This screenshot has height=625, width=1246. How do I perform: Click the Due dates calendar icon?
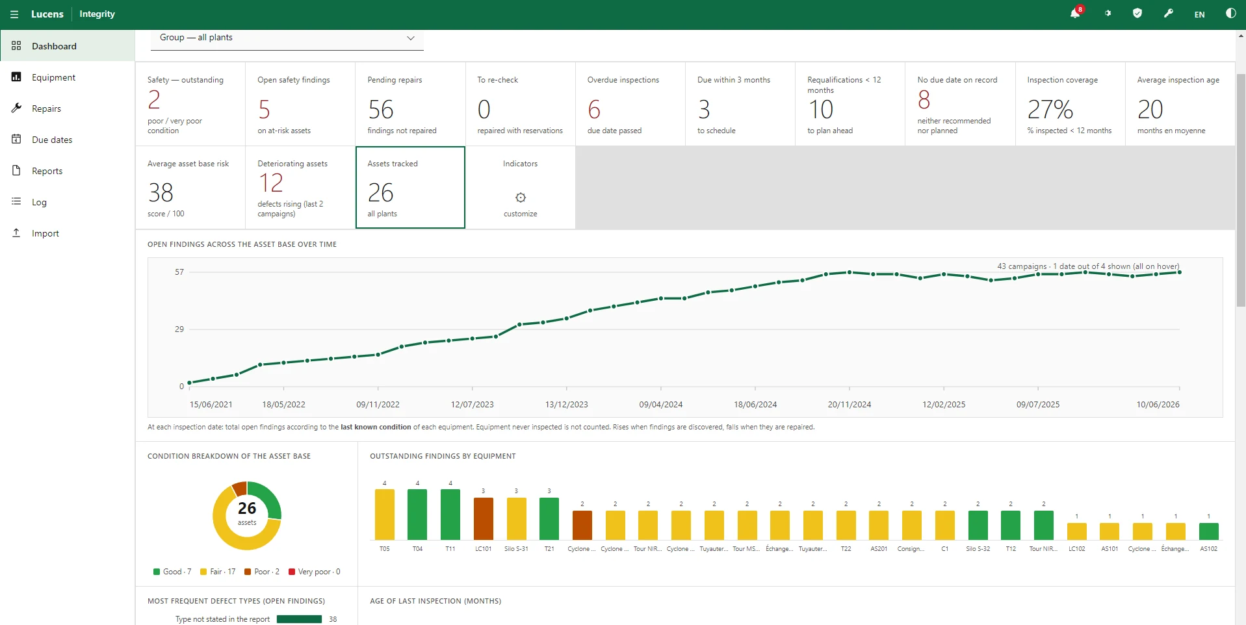pos(16,139)
